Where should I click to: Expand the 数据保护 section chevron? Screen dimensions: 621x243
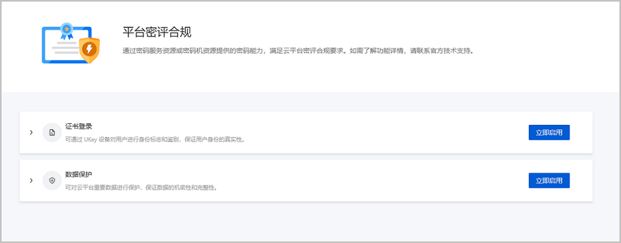[31, 181]
